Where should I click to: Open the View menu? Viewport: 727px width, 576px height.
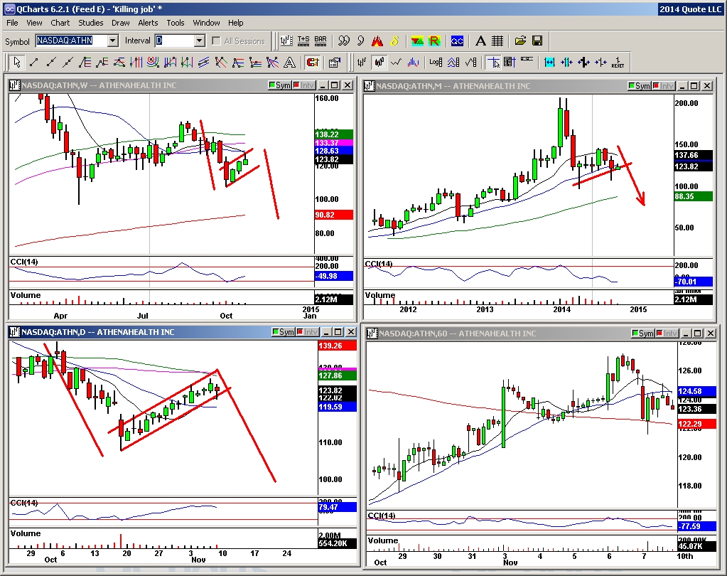click(34, 23)
